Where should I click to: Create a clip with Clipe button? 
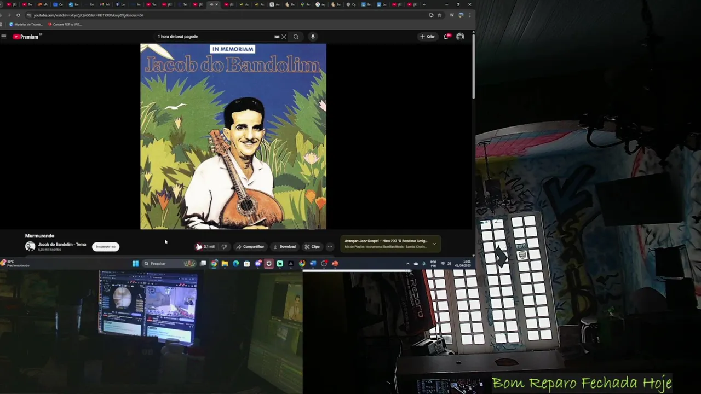pyautogui.click(x=312, y=247)
